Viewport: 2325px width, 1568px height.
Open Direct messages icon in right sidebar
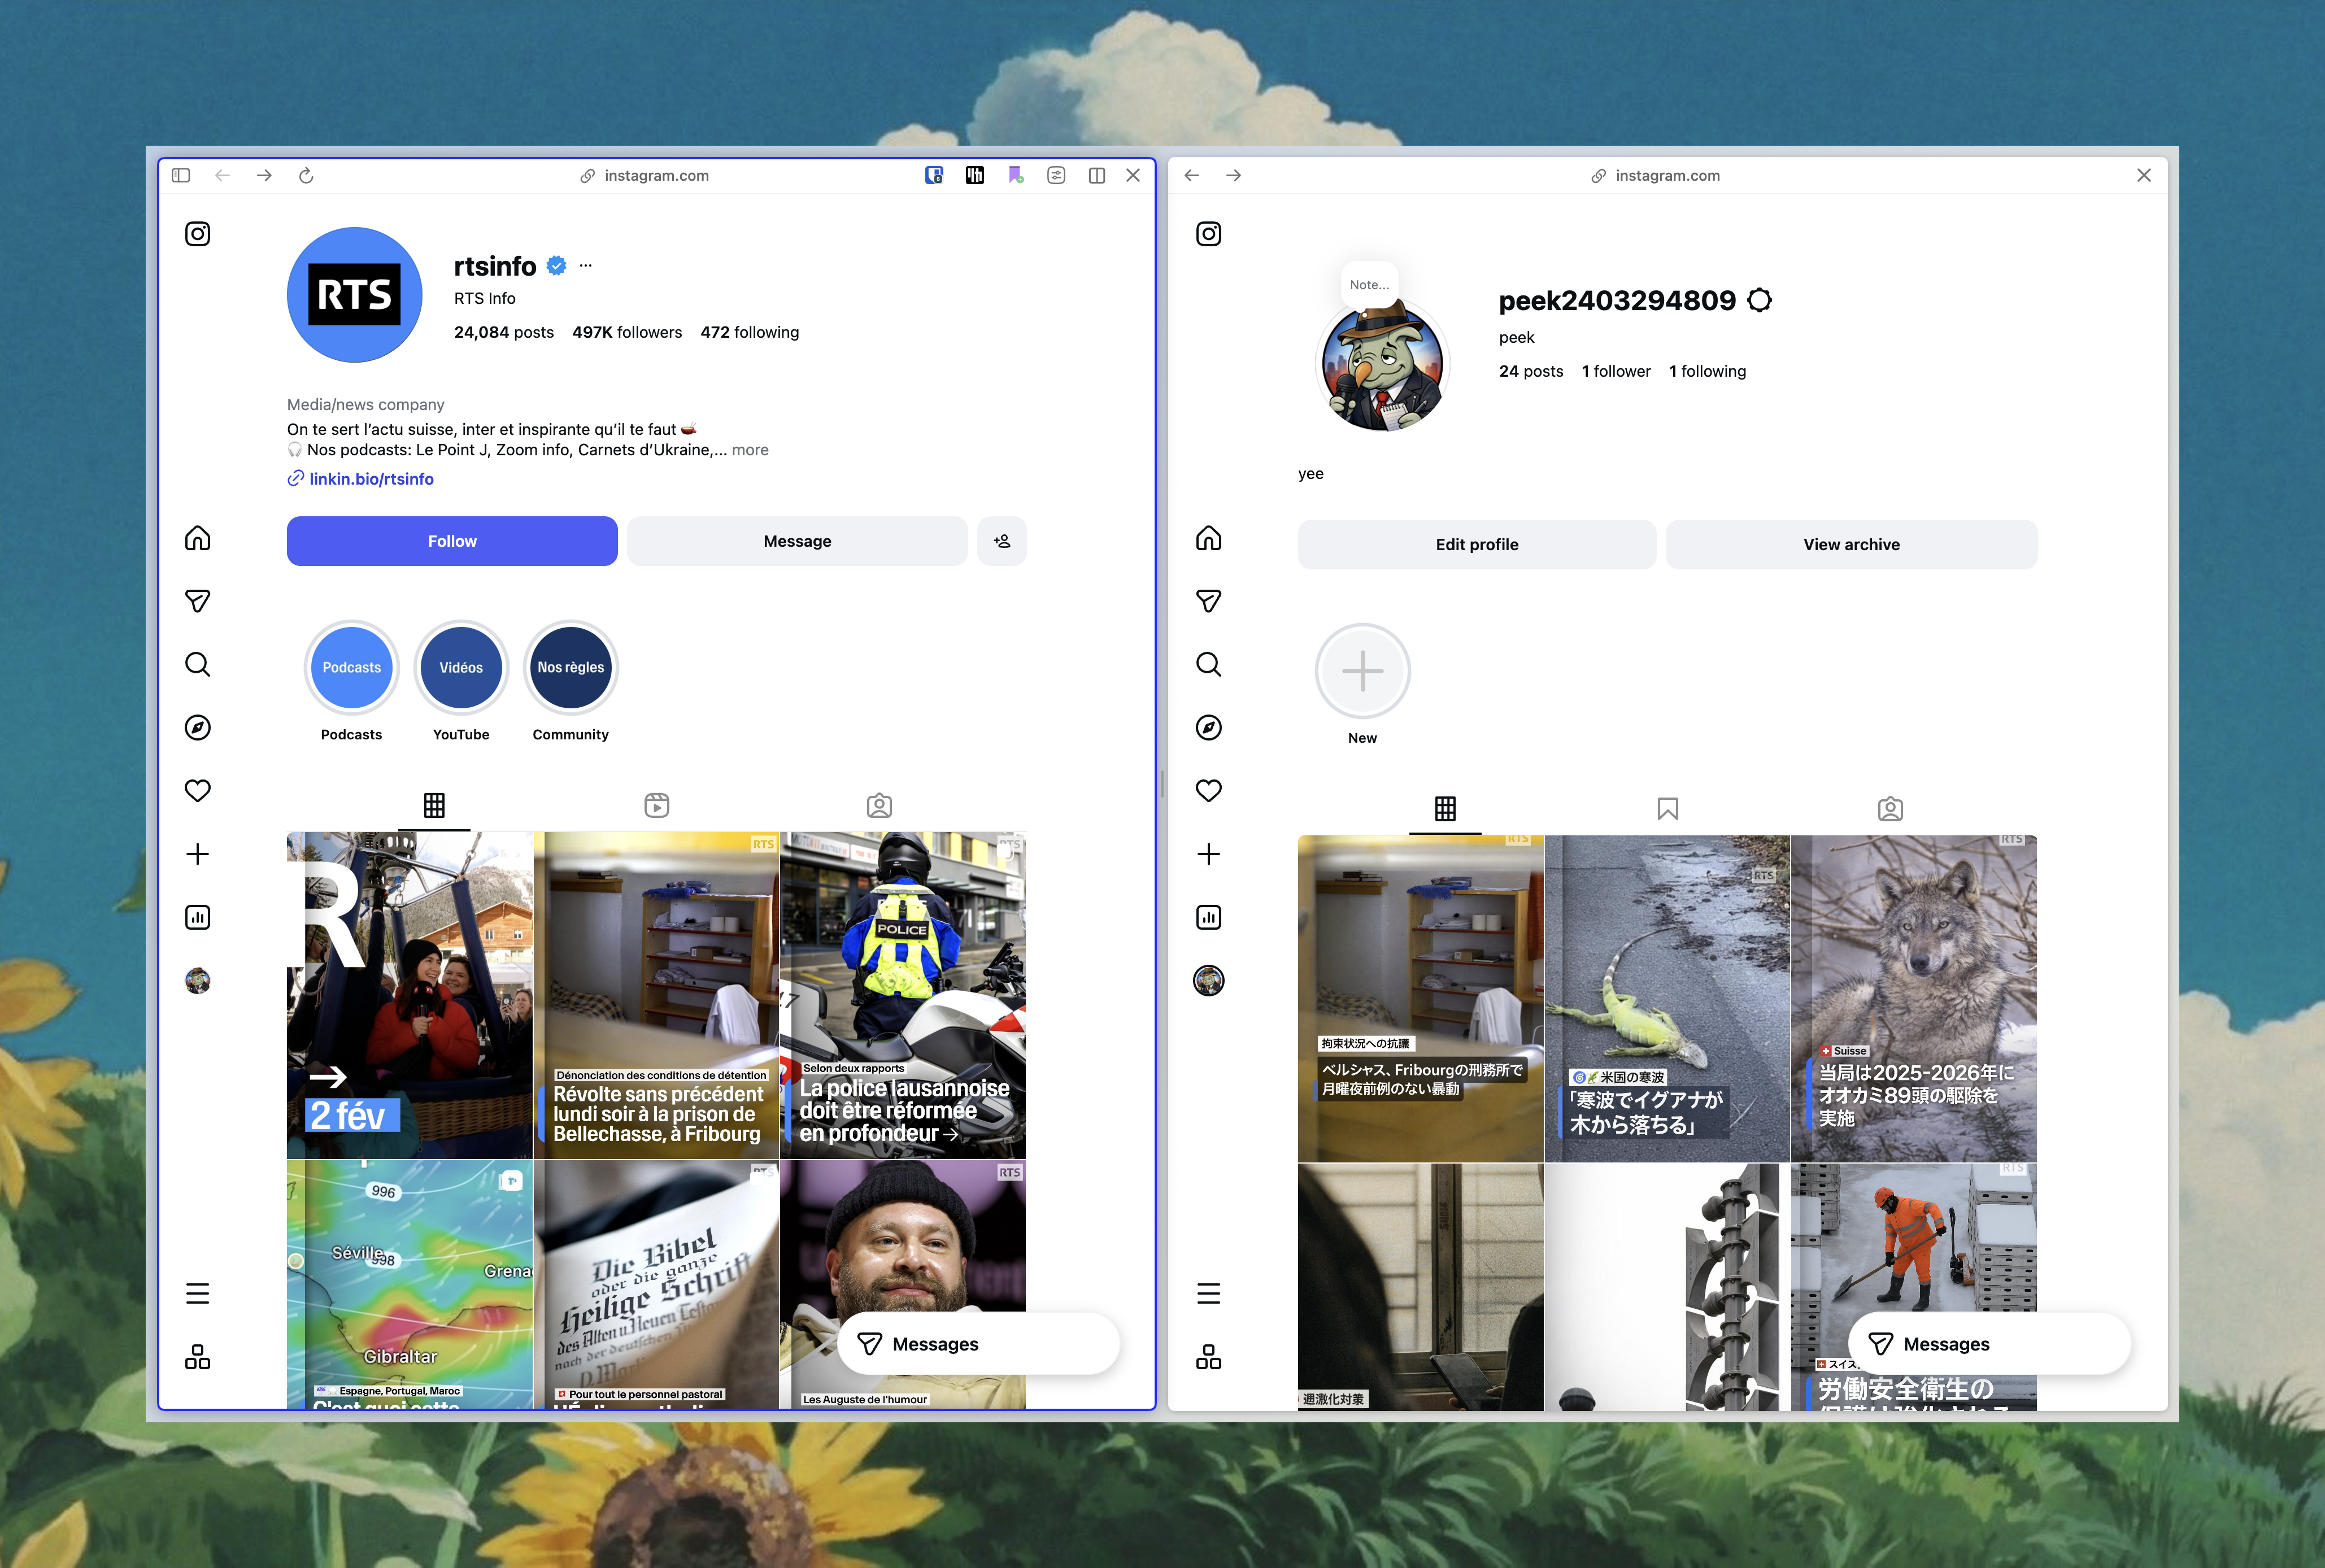coord(1208,601)
